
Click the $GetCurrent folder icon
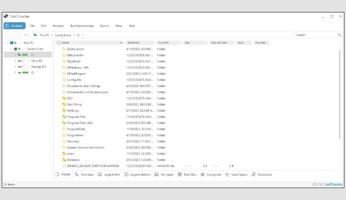click(x=64, y=49)
